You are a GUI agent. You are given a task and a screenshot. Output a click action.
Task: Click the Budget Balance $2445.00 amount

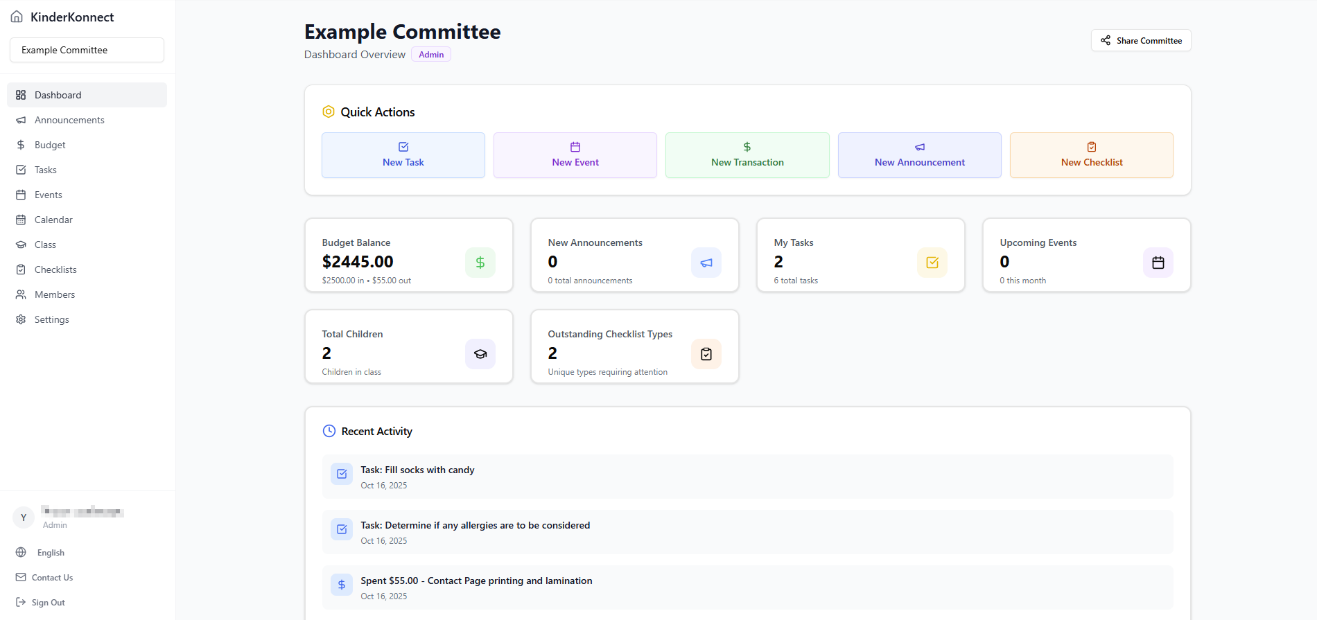click(x=358, y=261)
